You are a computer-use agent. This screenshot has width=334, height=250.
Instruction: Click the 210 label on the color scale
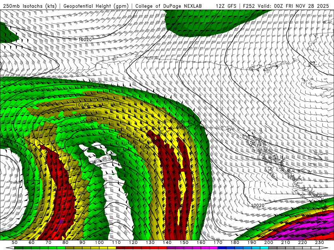point(286,242)
